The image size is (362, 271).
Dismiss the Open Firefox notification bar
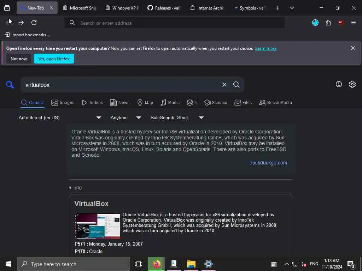pyautogui.click(x=353, y=48)
